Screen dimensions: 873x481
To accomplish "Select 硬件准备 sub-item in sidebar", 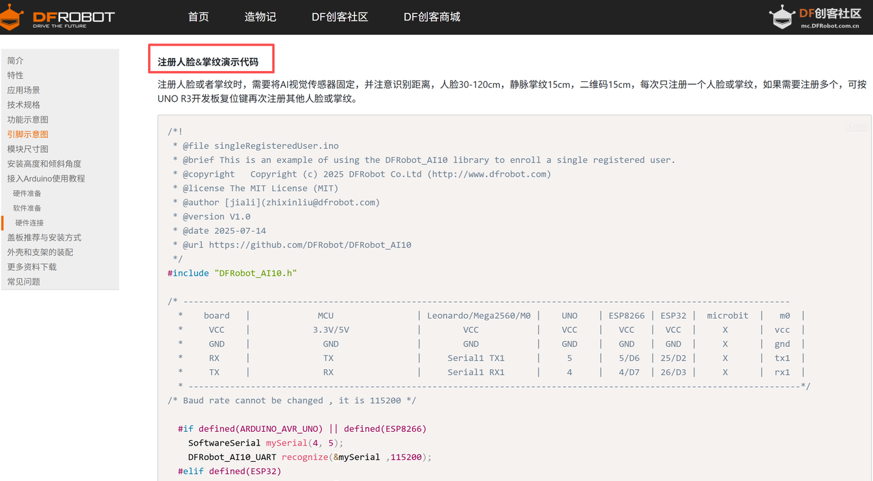I will click(x=27, y=194).
